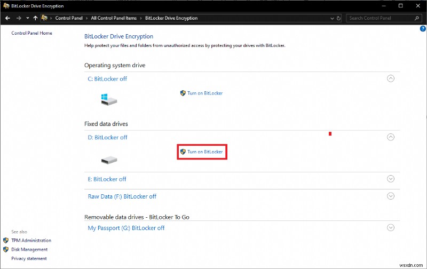This screenshot has width=427, height=269.
Task: Click the BitLocker Drive Encryption page title
Action: (118, 36)
